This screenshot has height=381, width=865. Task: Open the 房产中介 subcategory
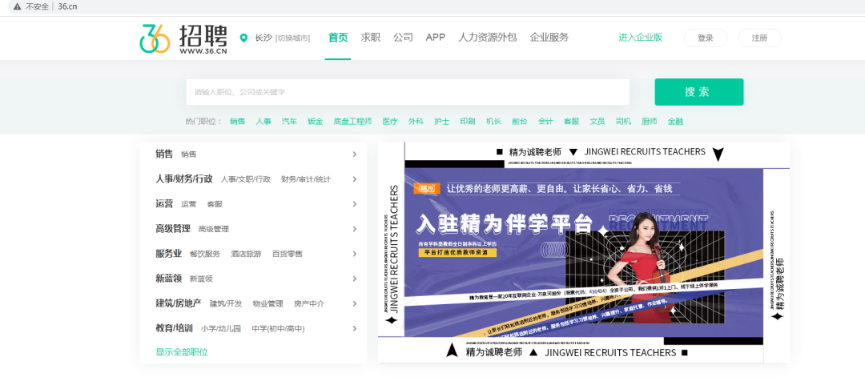[309, 304]
